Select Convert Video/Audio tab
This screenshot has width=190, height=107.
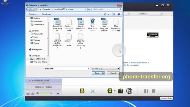coord(41,81)
